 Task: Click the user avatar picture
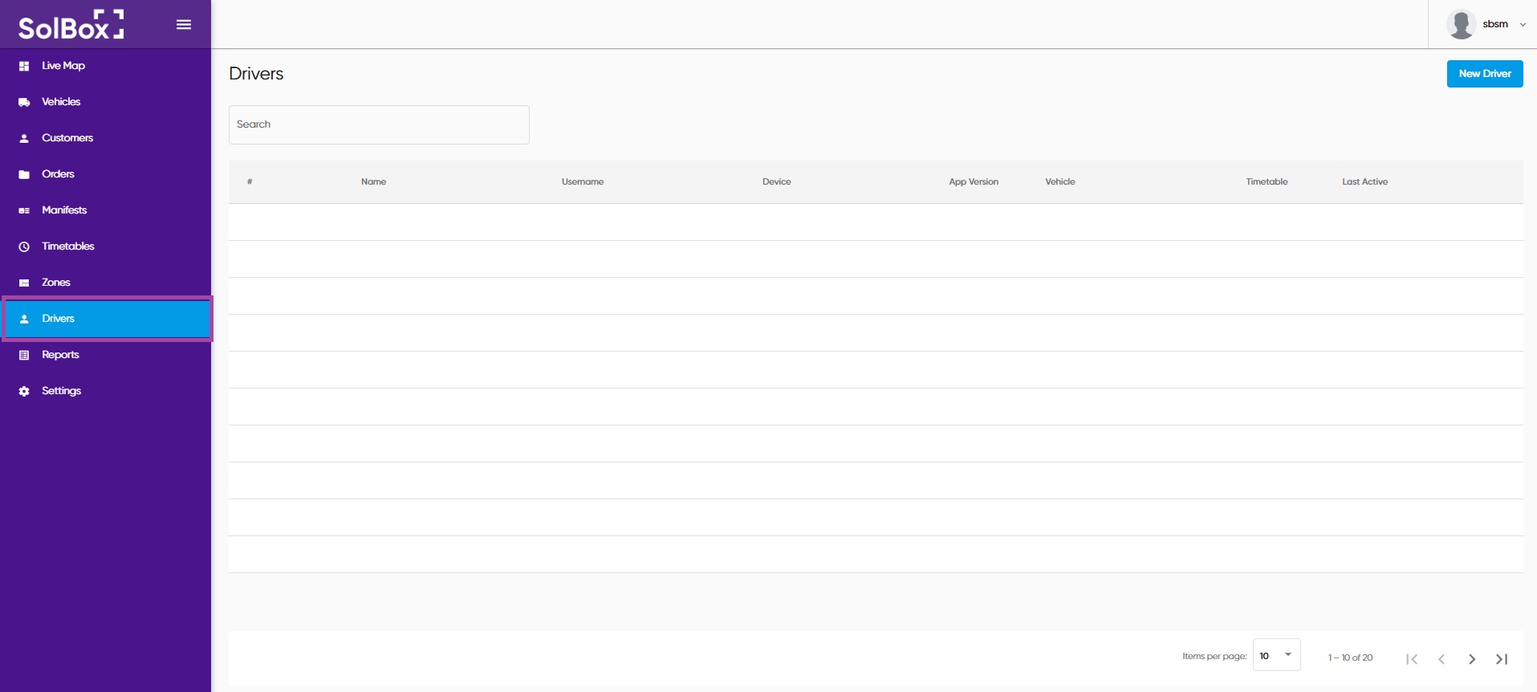(1461, 24)
